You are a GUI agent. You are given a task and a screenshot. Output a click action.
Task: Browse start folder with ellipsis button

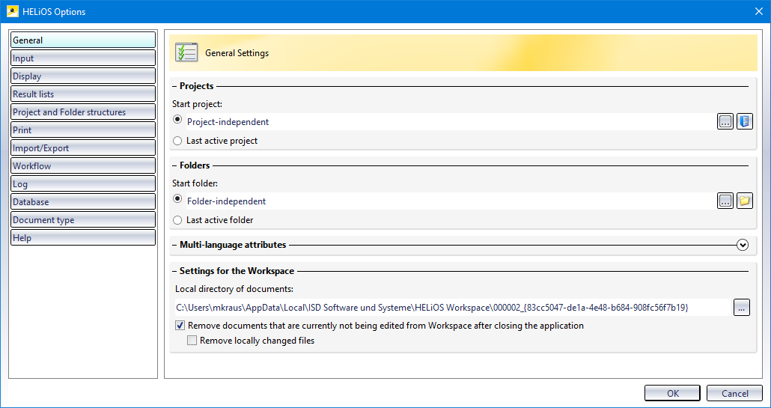pyautogui.click(x=725, y=201)
